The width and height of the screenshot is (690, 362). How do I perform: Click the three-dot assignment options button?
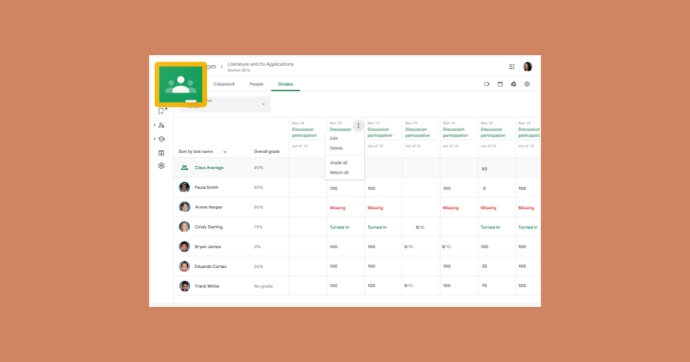pyautogui.click(x=358, y=126)
